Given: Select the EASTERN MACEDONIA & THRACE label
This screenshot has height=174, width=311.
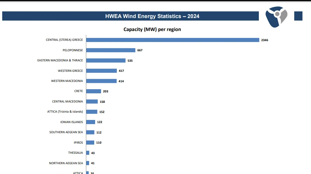Looking at the screenshot, I should click(x=60, y=60).
